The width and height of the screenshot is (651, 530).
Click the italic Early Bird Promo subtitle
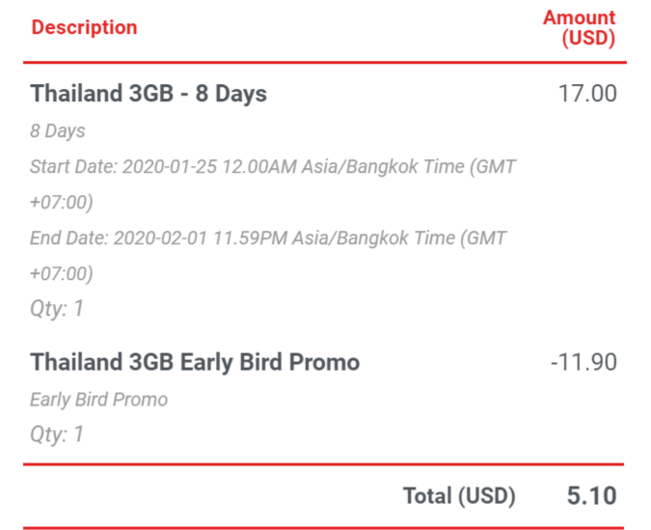tap(98, 400)
